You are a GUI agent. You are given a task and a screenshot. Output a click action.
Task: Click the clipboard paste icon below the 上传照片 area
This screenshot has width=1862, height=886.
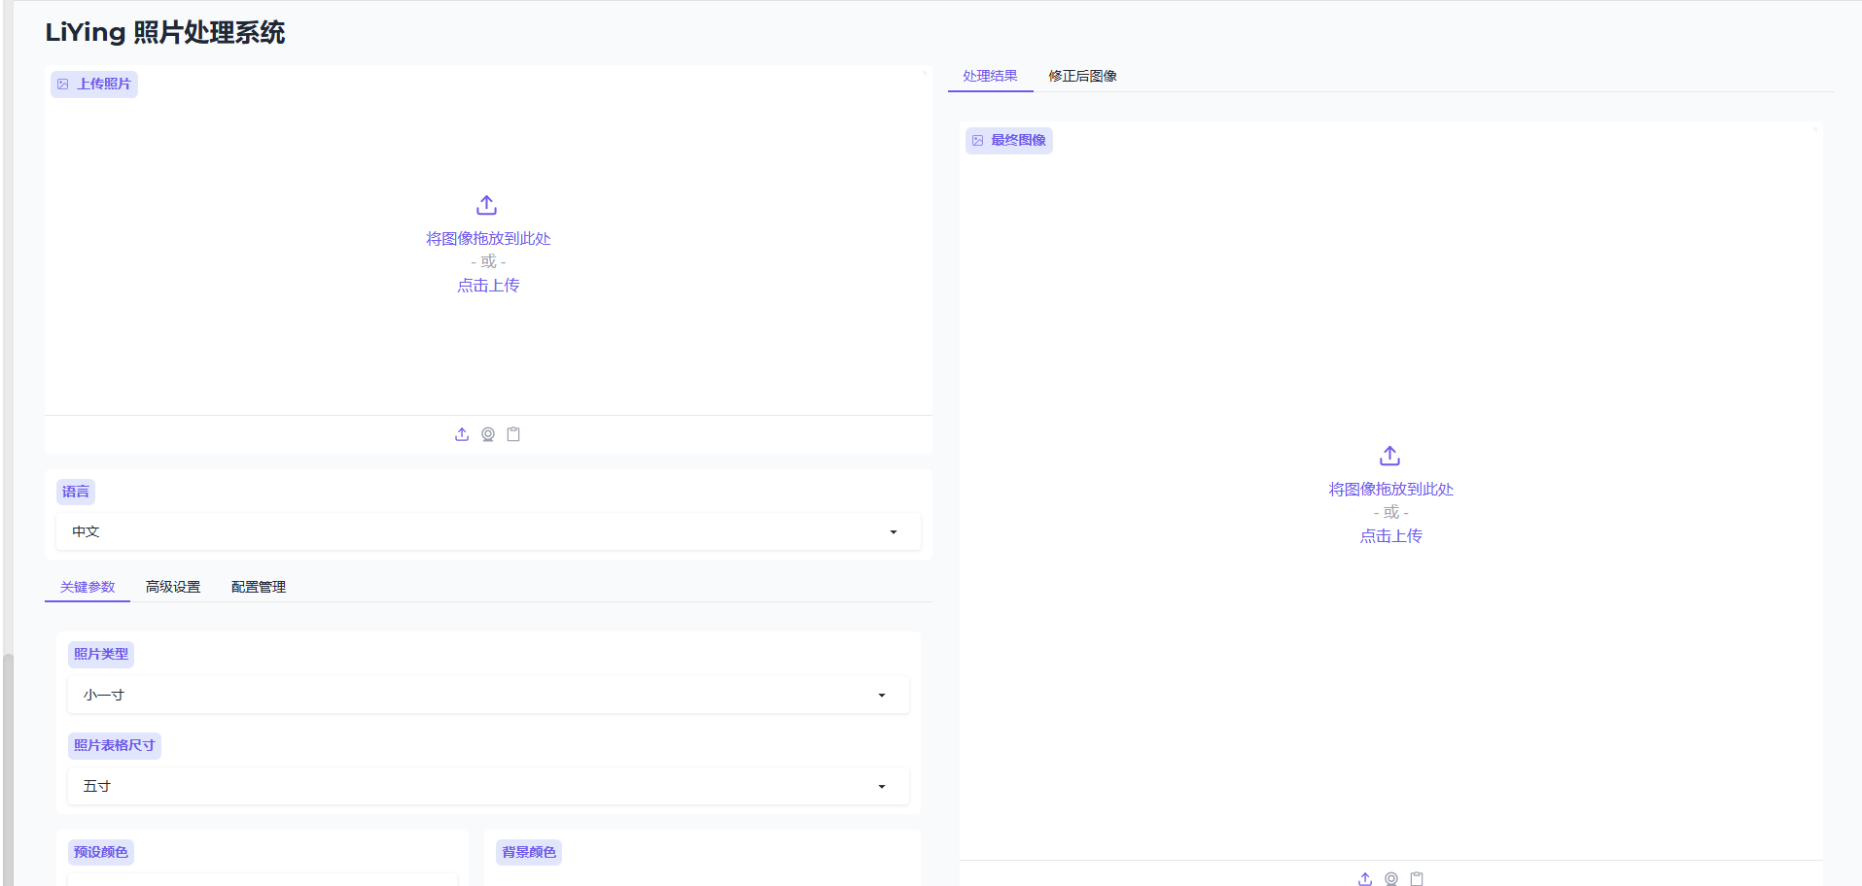pos(513,434)
